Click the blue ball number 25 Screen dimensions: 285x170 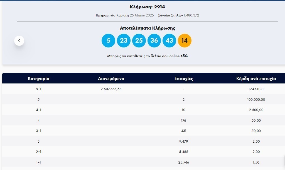tap(139, 40)
